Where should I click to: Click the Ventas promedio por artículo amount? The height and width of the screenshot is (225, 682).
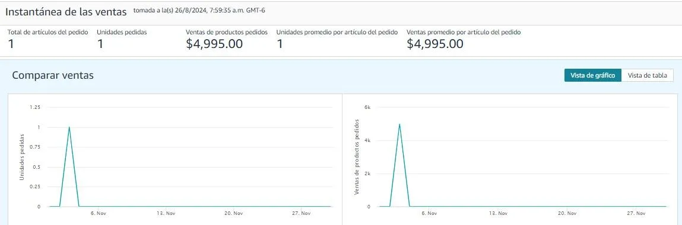coord(435,44)
